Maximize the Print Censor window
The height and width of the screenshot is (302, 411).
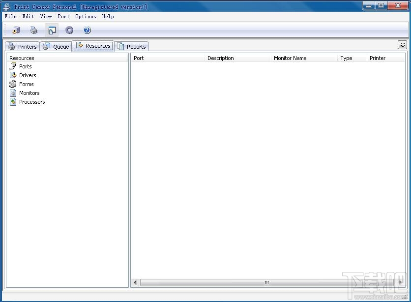coord(381,5)
